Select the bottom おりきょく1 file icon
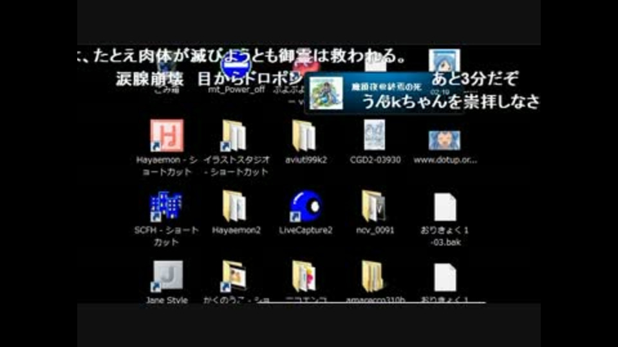Image resolution: width=618 pixels, height=347 pixels. 445,278
